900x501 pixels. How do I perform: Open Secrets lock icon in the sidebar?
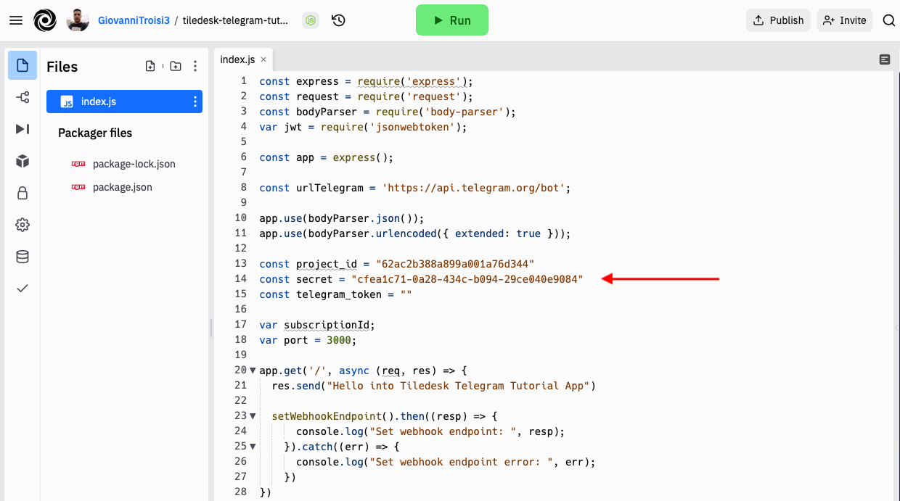tap(22, 193)
